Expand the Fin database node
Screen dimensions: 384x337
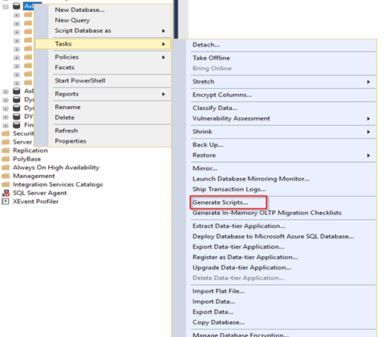coord(6,125)
